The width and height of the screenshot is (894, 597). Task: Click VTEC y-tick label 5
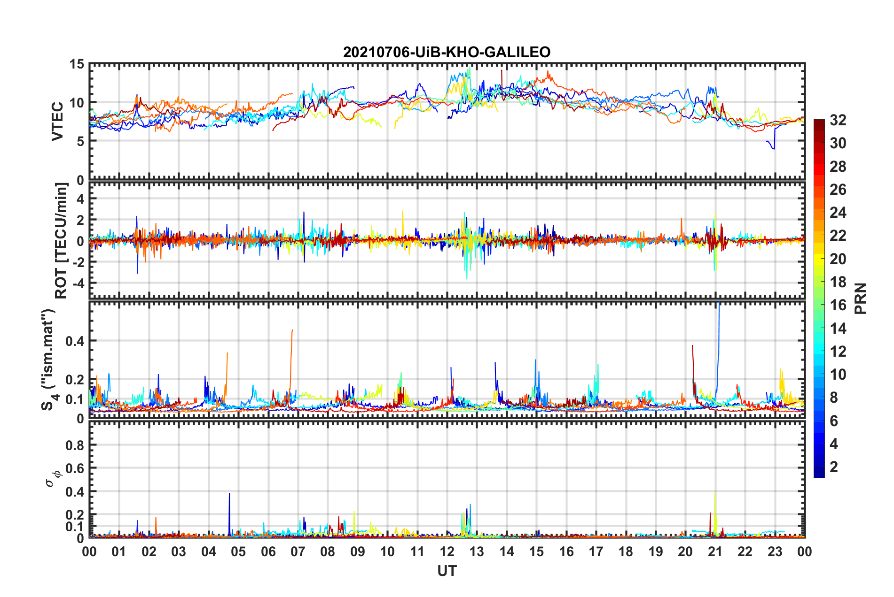pos(80,141)
